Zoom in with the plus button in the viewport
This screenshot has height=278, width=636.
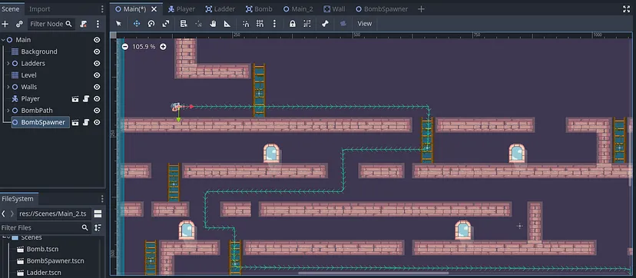click(x=163, y=47)
